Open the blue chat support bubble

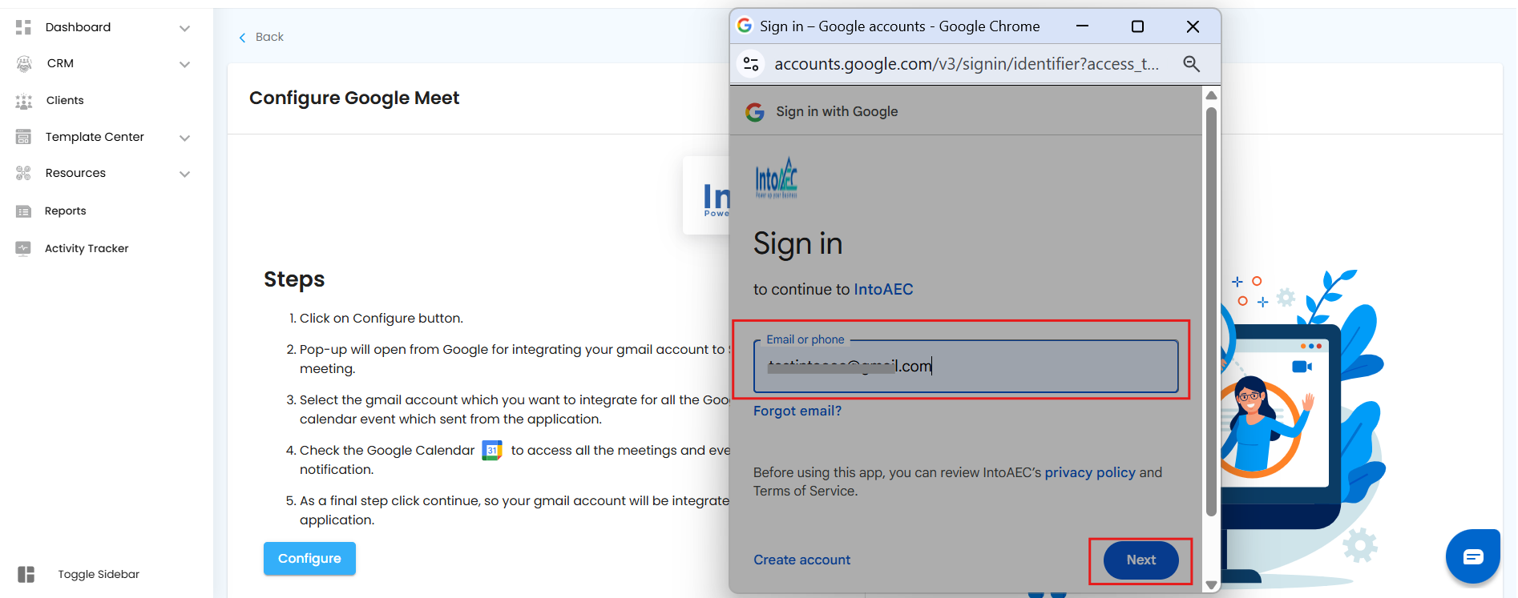pos(1473,556)
